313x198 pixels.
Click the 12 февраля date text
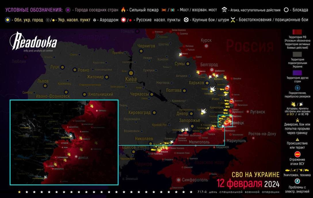239,184
